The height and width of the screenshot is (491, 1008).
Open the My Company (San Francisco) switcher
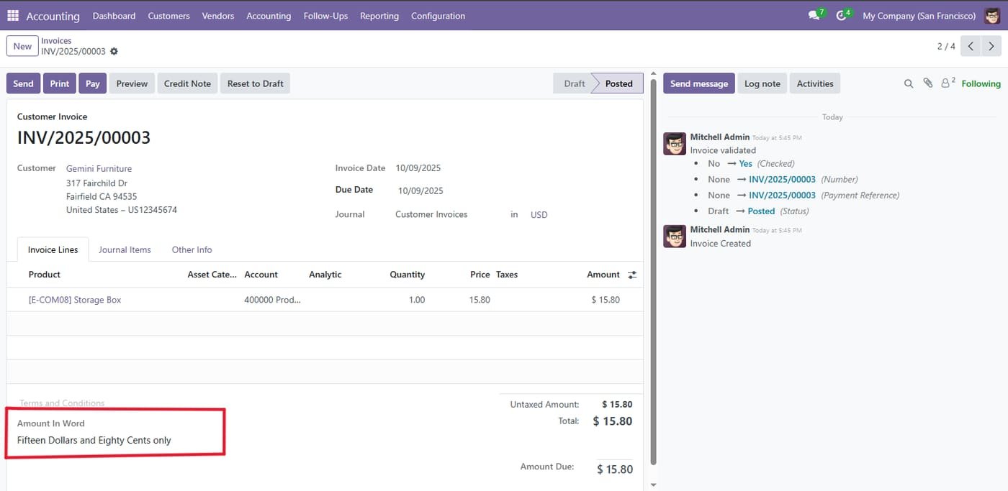[919, 15]
